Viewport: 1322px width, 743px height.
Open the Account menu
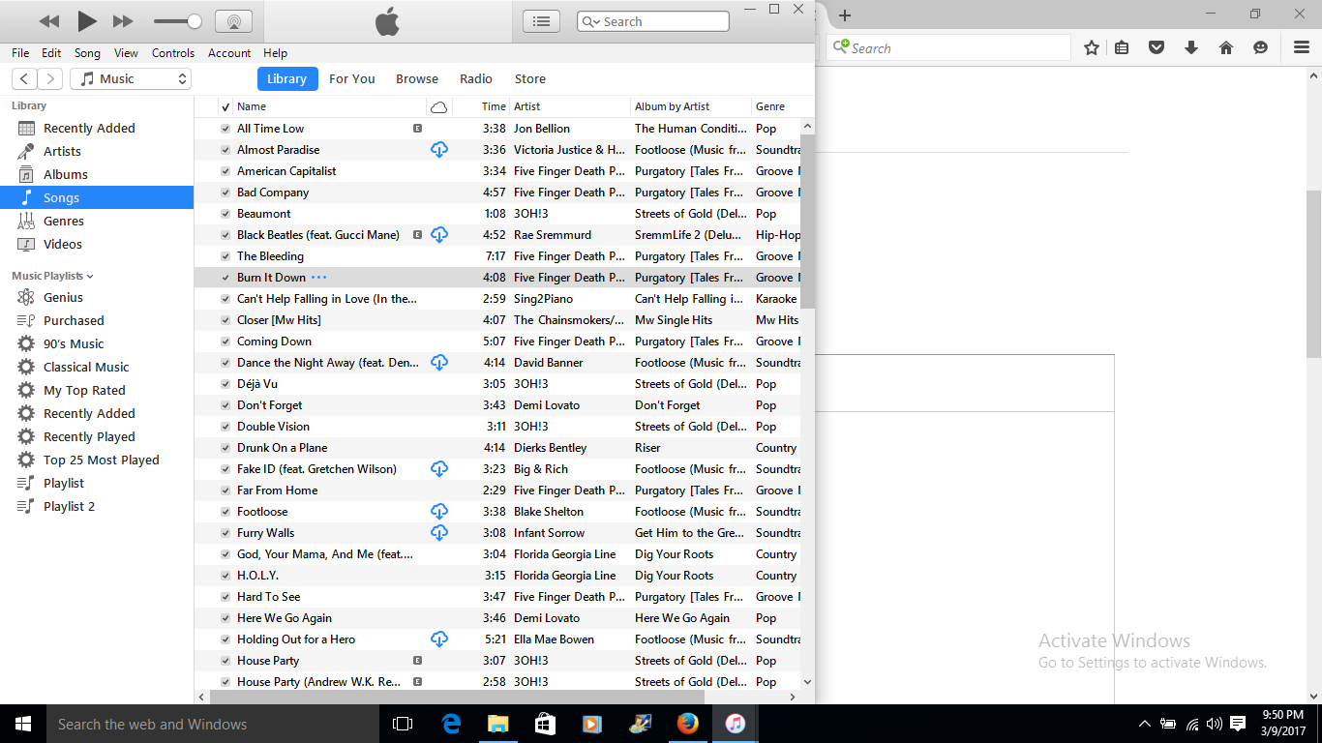pos(229,53)
